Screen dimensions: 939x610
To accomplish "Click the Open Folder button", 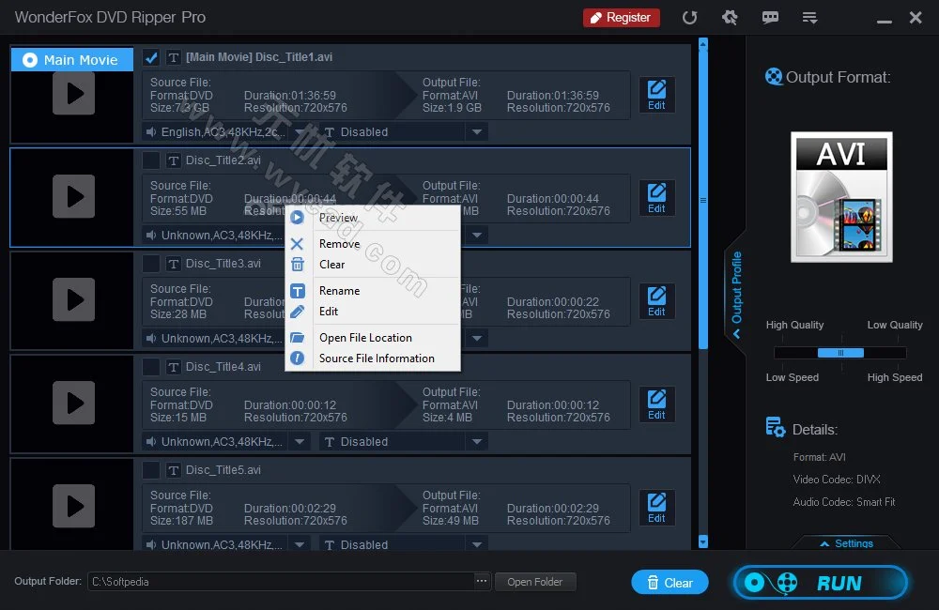I will tap(535, 581).
